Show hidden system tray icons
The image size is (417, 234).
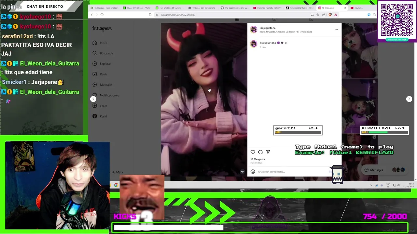click(370, 185)
